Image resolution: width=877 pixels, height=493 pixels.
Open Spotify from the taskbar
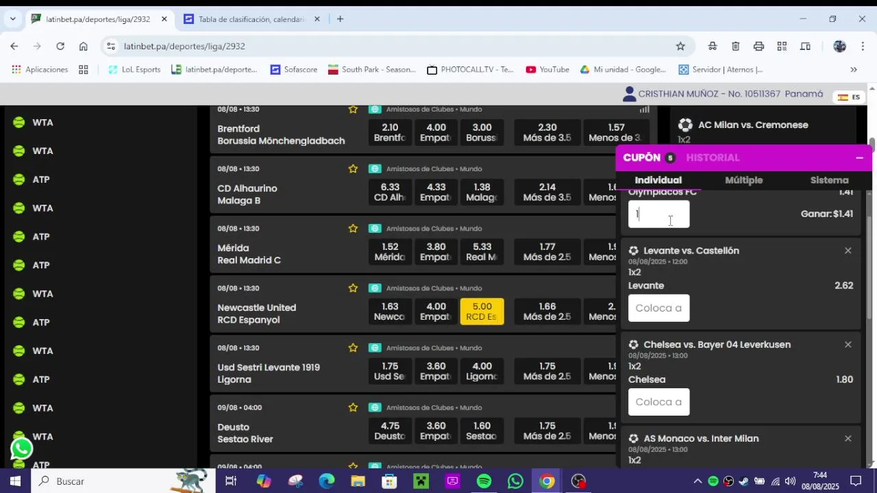[x=484, y=481]
